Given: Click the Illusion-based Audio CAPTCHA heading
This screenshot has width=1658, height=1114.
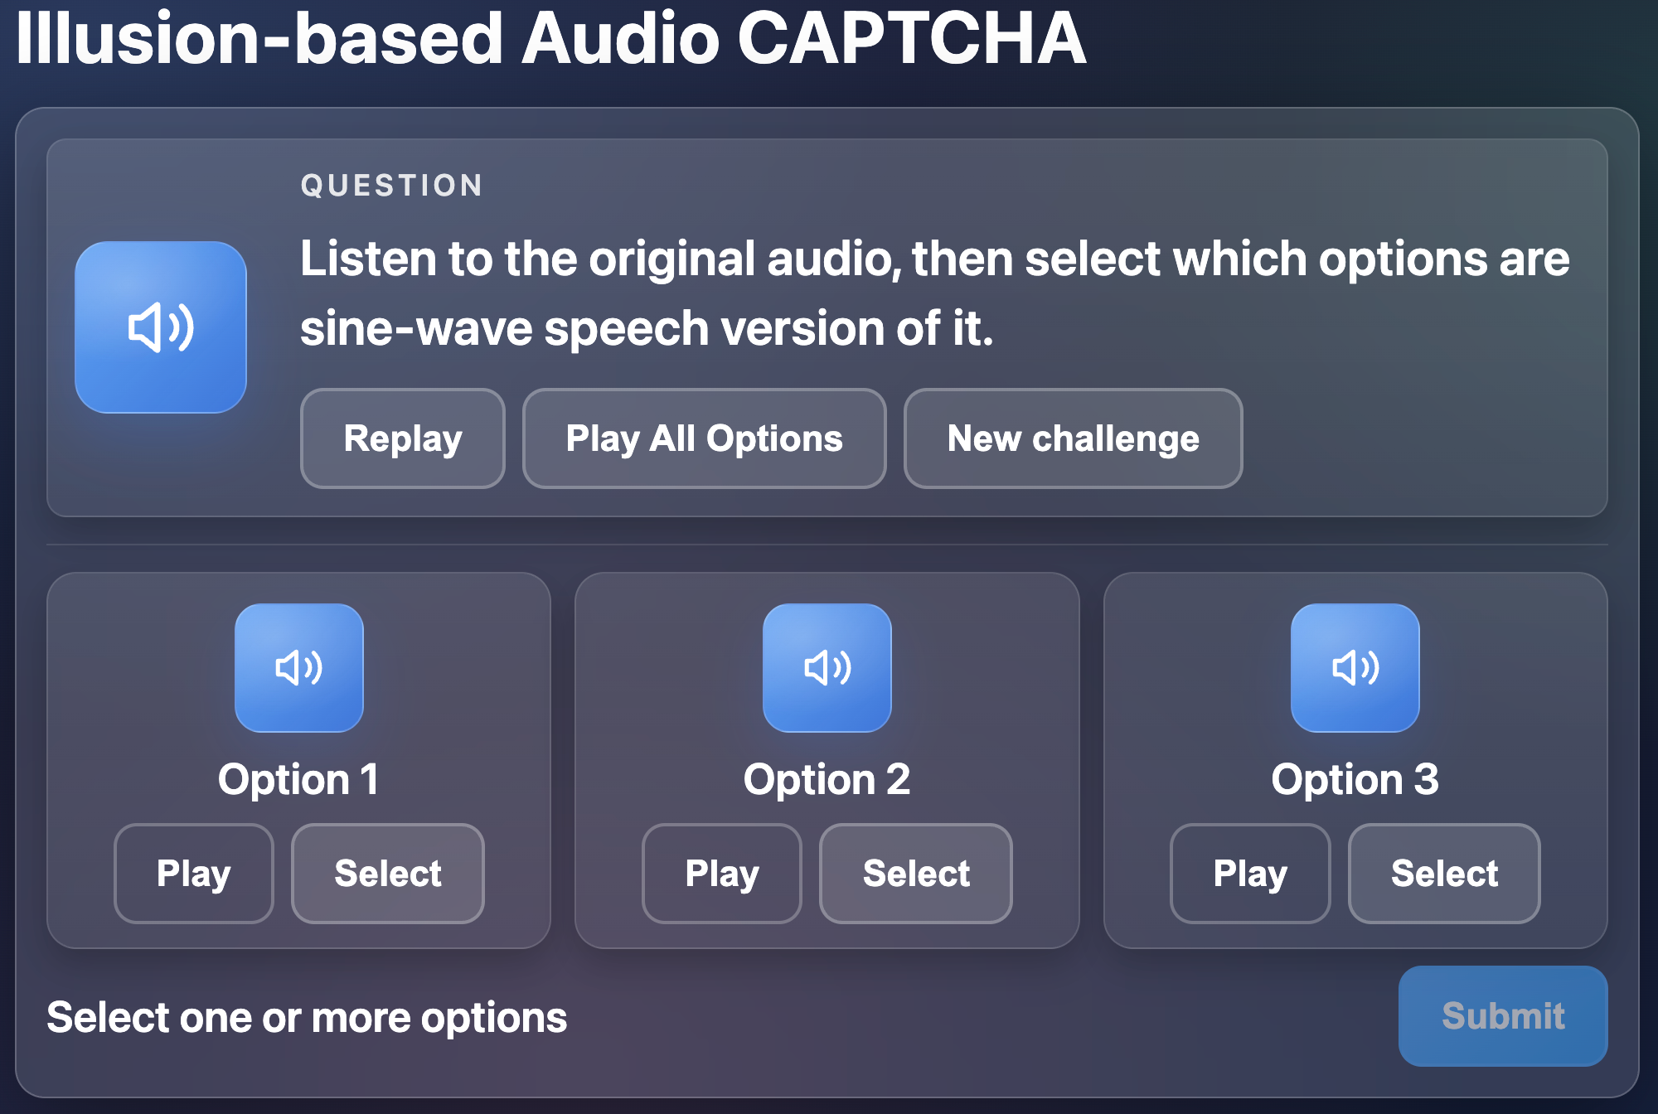Looking at the screenshot, I should point(550,38).
